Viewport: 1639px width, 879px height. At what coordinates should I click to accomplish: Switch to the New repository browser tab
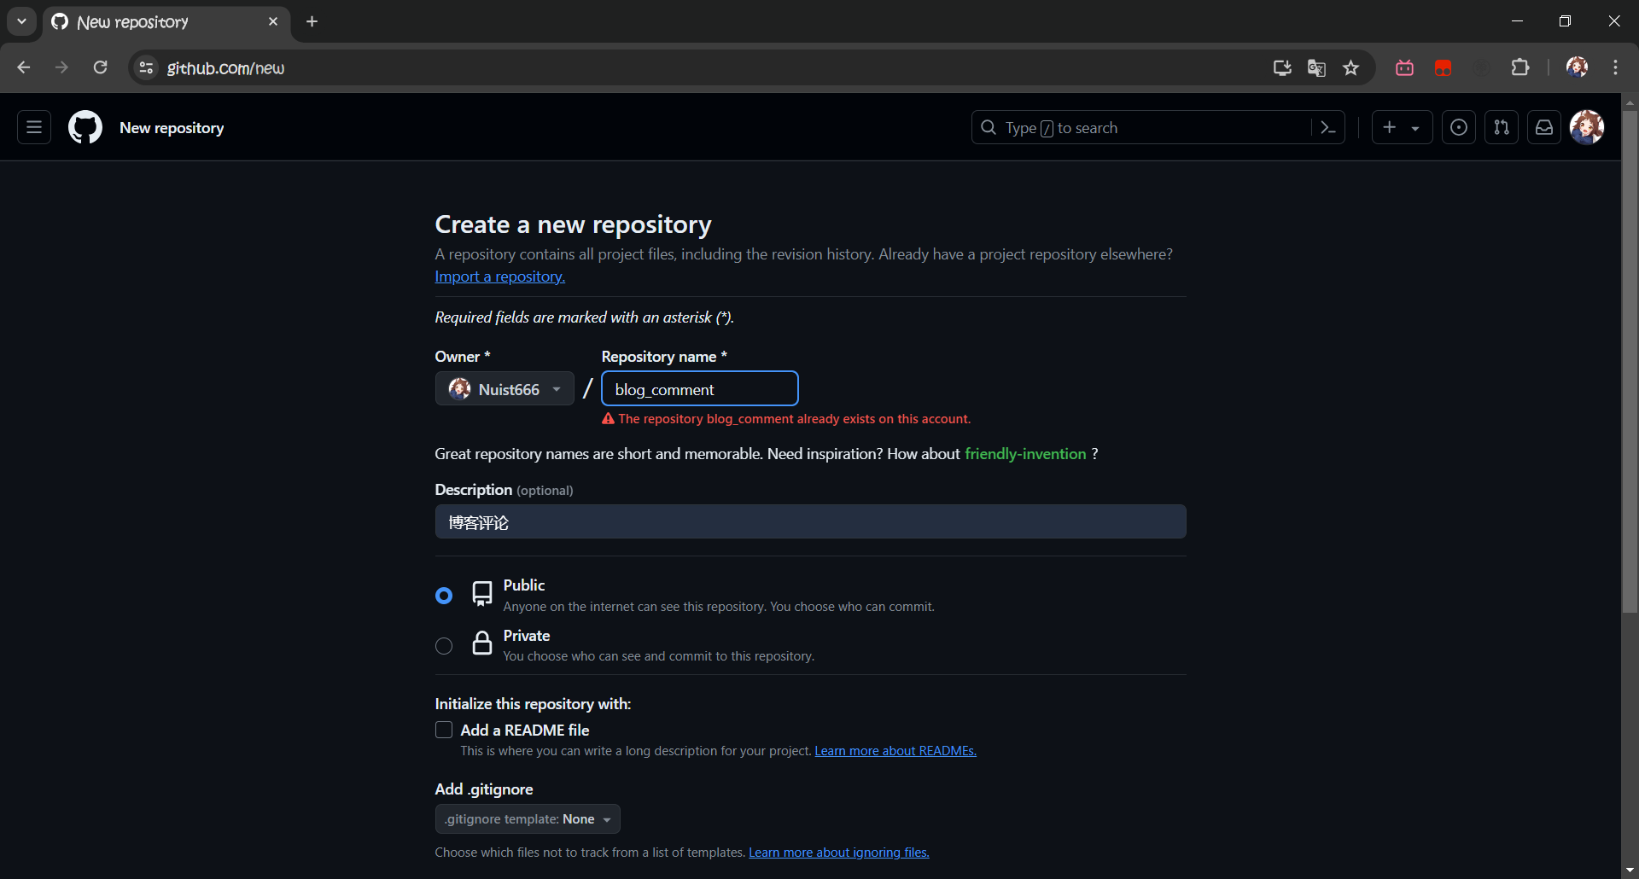tap(162, 22)
